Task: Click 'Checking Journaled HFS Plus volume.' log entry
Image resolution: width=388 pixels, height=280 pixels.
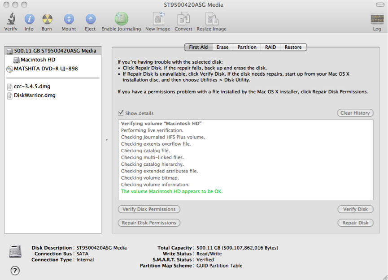Action: point(163,137)
